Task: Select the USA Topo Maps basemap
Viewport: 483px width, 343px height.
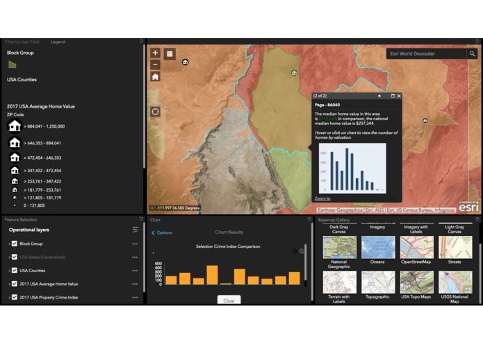Action: click(416, 282)
